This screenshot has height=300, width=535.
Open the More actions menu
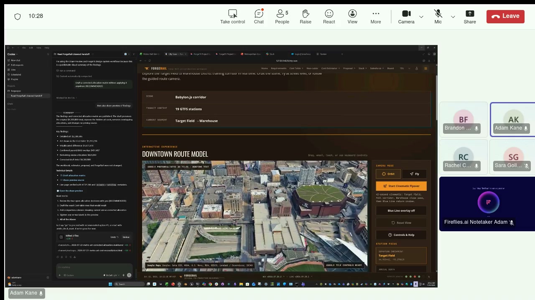click(376, 16)
